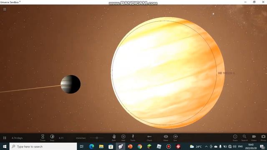The image size is (267, 150).
Task: Open the View eye settings
Action: click(166, 138)
